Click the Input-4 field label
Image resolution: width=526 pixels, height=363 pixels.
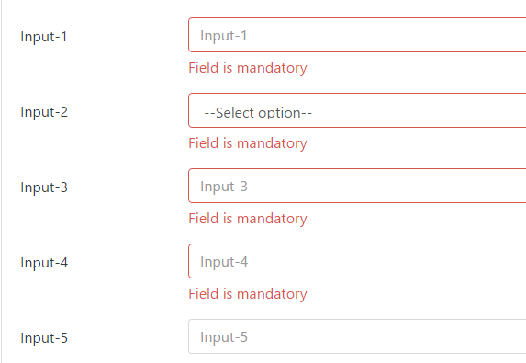coord(44,263)
